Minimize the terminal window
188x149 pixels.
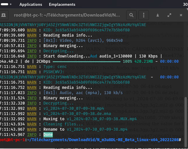(158, 15)
